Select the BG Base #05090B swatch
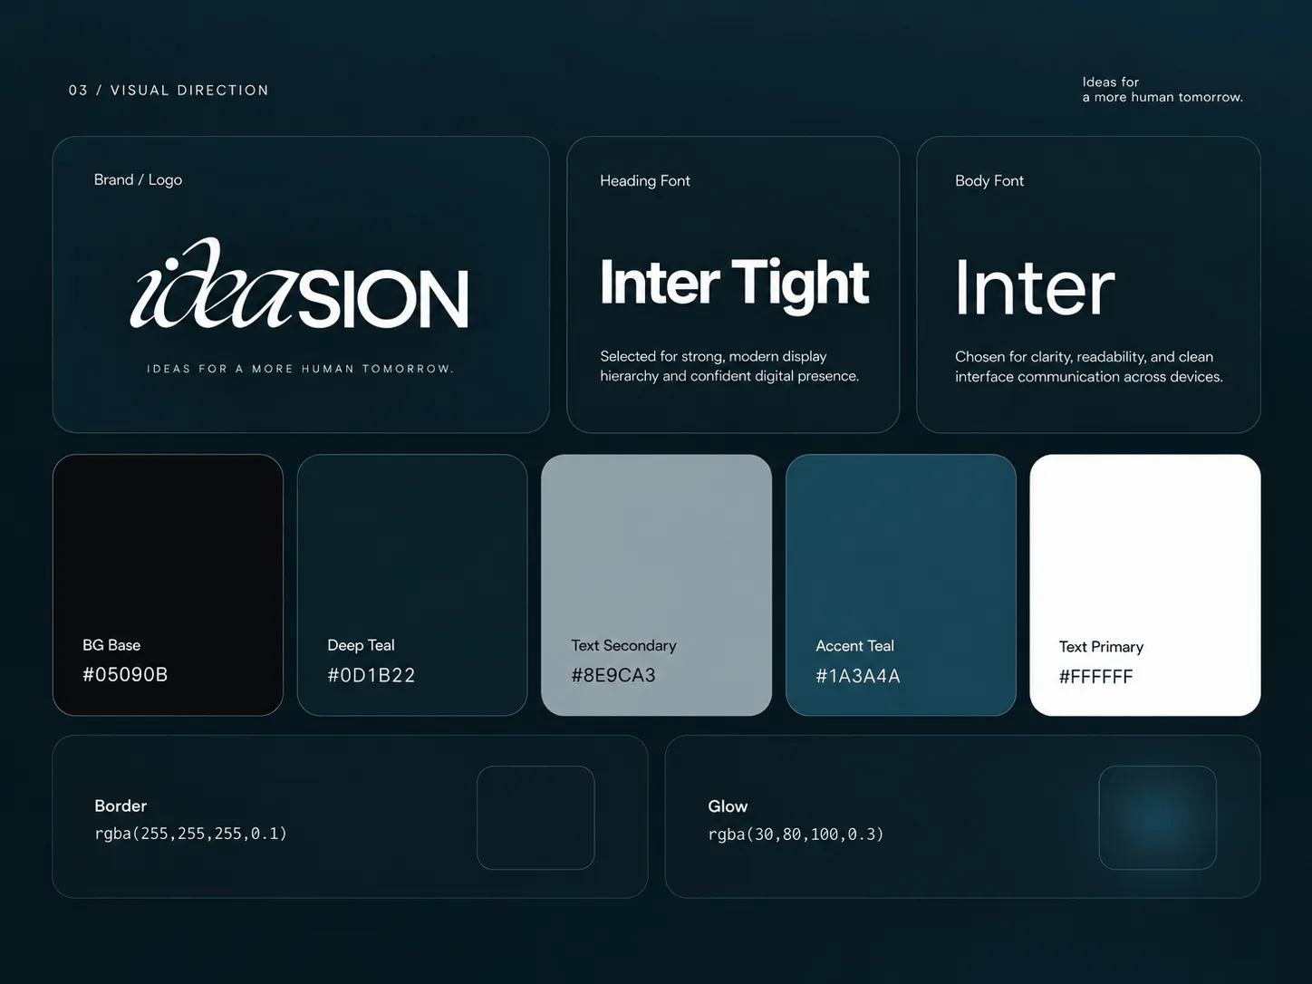1312x984 pixels. [168, 585]
